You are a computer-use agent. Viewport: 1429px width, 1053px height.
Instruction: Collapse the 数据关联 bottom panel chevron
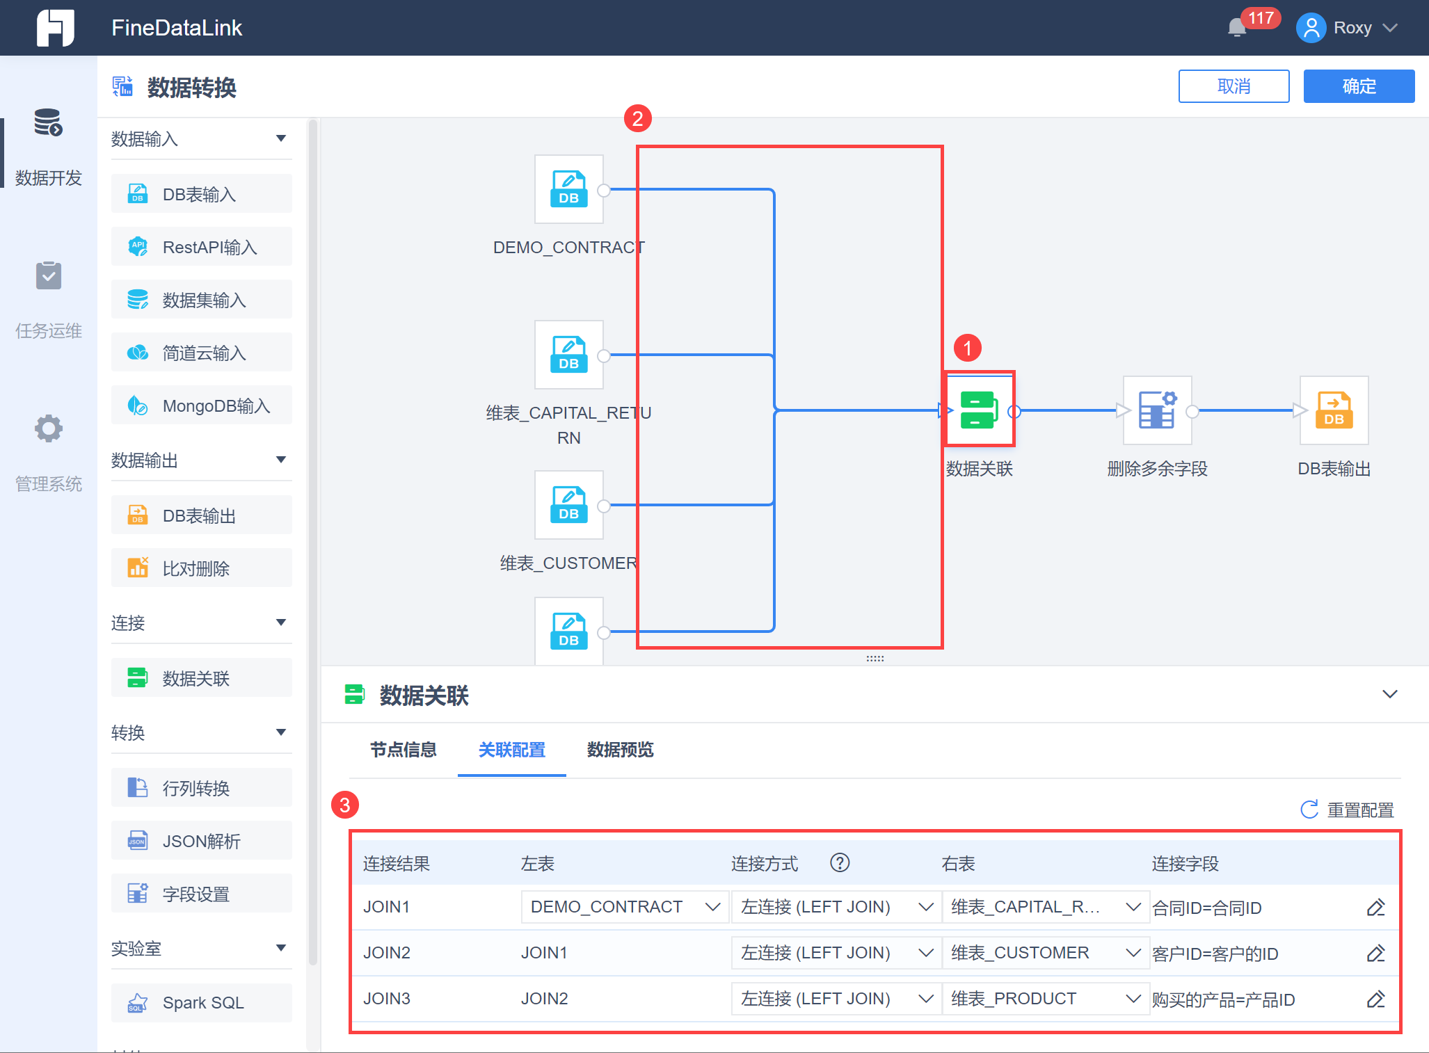click(1389, 694)
